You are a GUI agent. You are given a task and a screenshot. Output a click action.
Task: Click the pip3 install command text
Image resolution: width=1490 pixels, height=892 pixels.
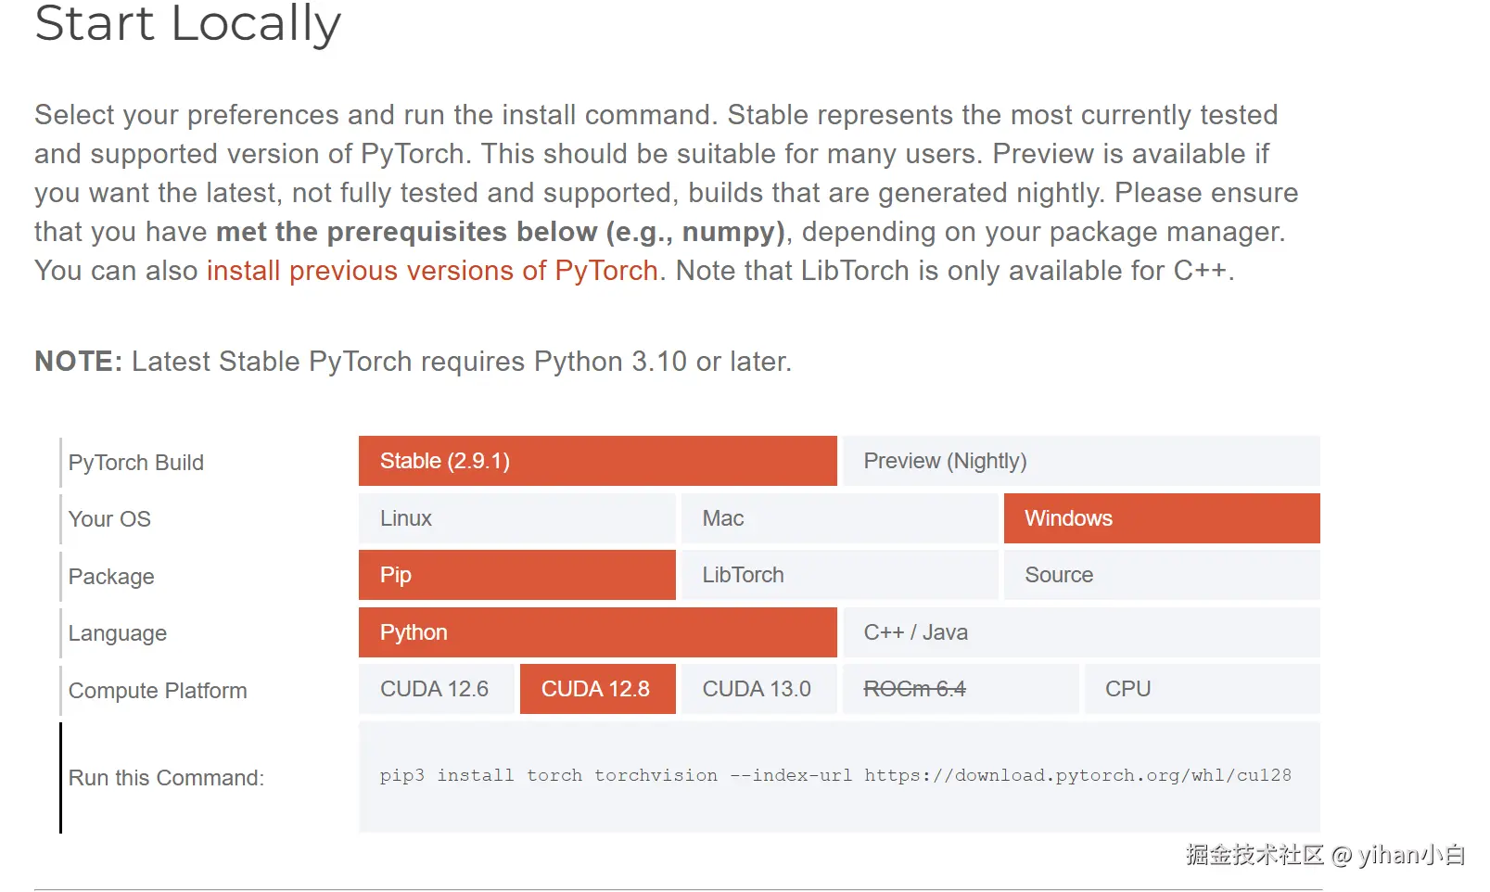(x=834, y=775)
